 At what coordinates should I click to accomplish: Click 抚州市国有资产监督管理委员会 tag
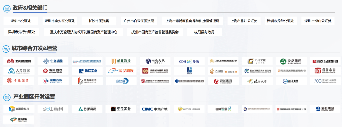click(x=155, y=32)
